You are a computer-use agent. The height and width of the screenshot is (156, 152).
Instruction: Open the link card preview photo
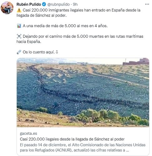click(83, 92)
